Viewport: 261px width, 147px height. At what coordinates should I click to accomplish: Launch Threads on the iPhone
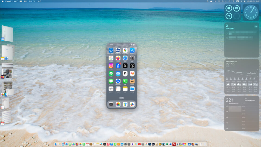(132, 66)
